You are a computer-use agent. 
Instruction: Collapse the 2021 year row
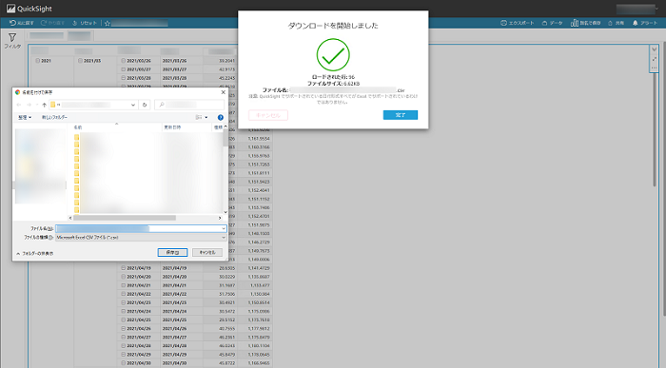[x=38, y=61]
